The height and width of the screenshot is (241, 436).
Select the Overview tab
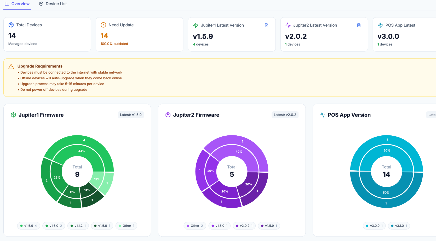pyautogui.click(x=17, y=4)
